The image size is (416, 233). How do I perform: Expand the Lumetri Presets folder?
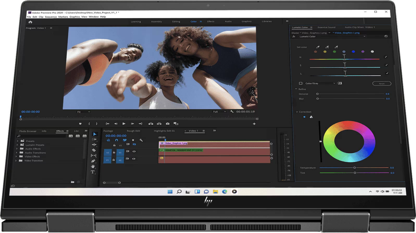(x=17, y=145)
